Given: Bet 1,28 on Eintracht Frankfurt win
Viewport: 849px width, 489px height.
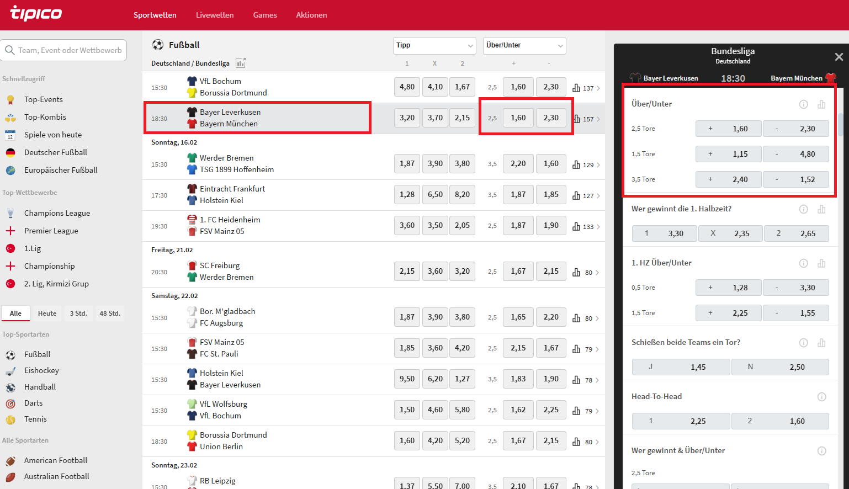Looking at the screenshot, I should pos(407,194).
